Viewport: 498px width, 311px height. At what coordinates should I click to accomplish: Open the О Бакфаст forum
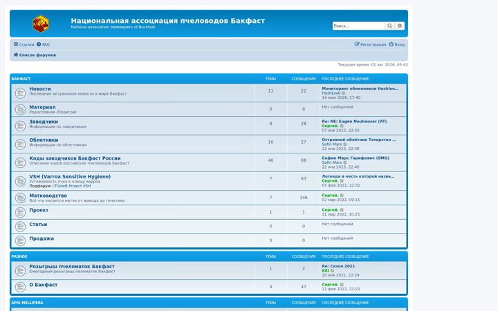tap(43, 285)
